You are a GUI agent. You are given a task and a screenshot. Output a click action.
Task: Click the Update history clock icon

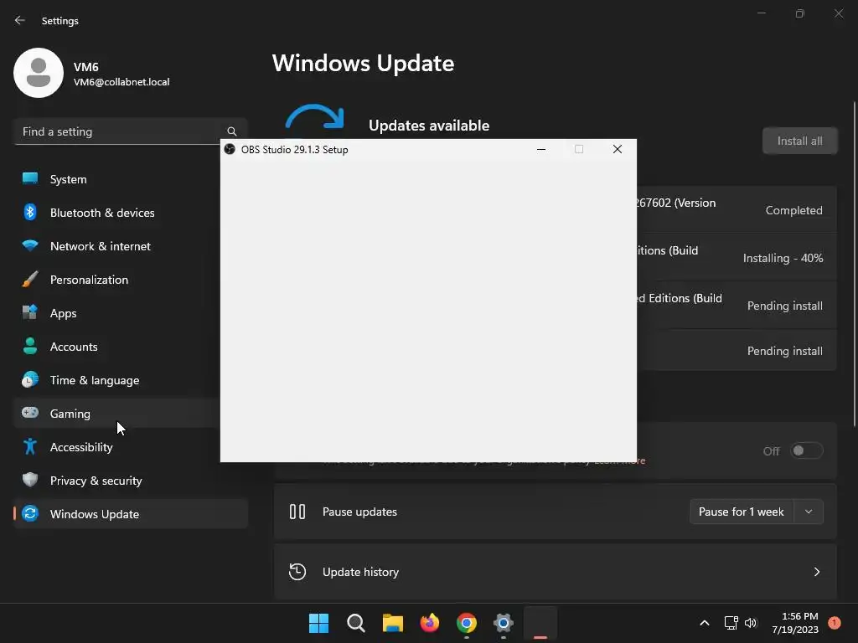pyautogui.click(x=297, y=572)
